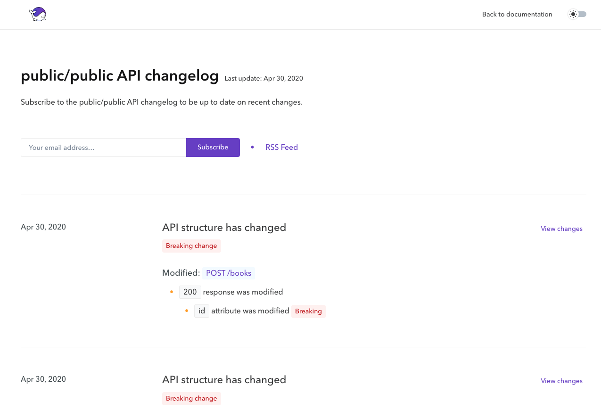Toggle the light/dark theme switch
This screenshot has height=410, width=601.
(x=577, y=14)
